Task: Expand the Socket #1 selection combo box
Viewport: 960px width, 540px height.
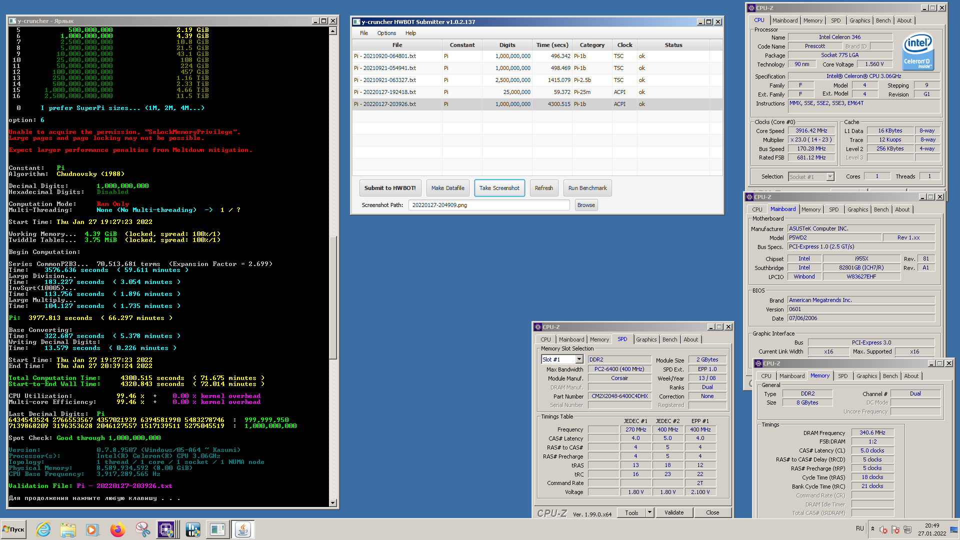Action: click(830, 177)
